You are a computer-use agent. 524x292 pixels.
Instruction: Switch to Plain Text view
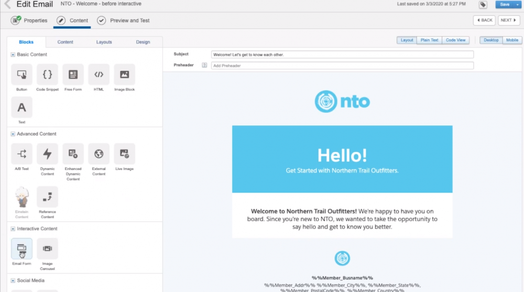pos(430,40)
